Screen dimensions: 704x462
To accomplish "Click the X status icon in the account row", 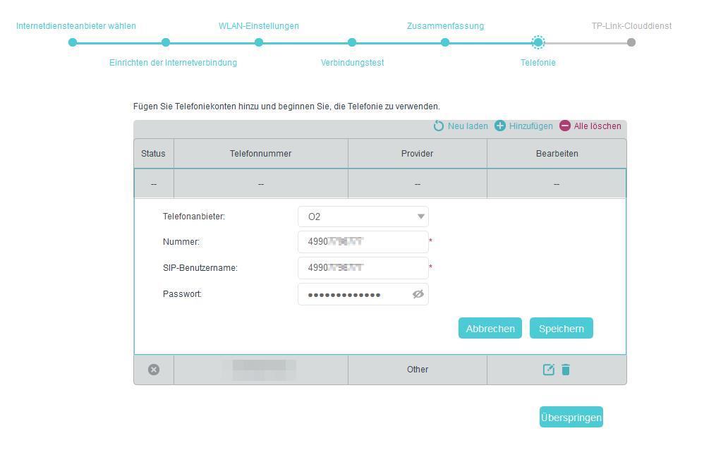I will (x=154, y=369).
